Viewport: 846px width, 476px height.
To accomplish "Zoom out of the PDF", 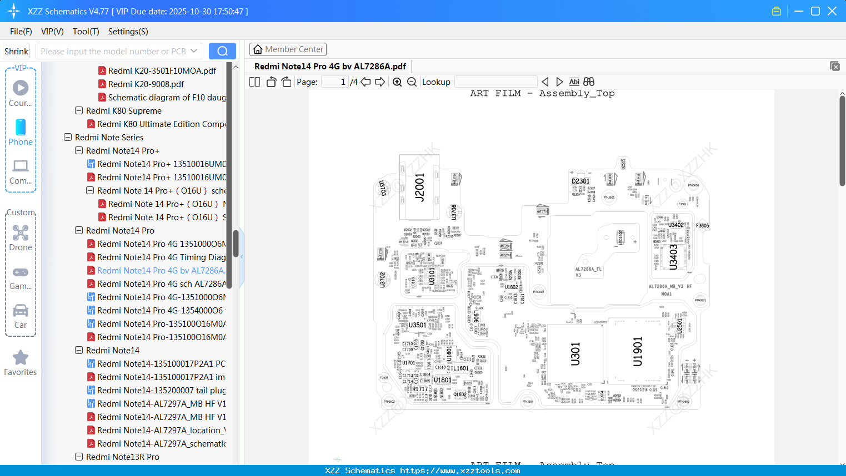I will (x=412, y=82).
